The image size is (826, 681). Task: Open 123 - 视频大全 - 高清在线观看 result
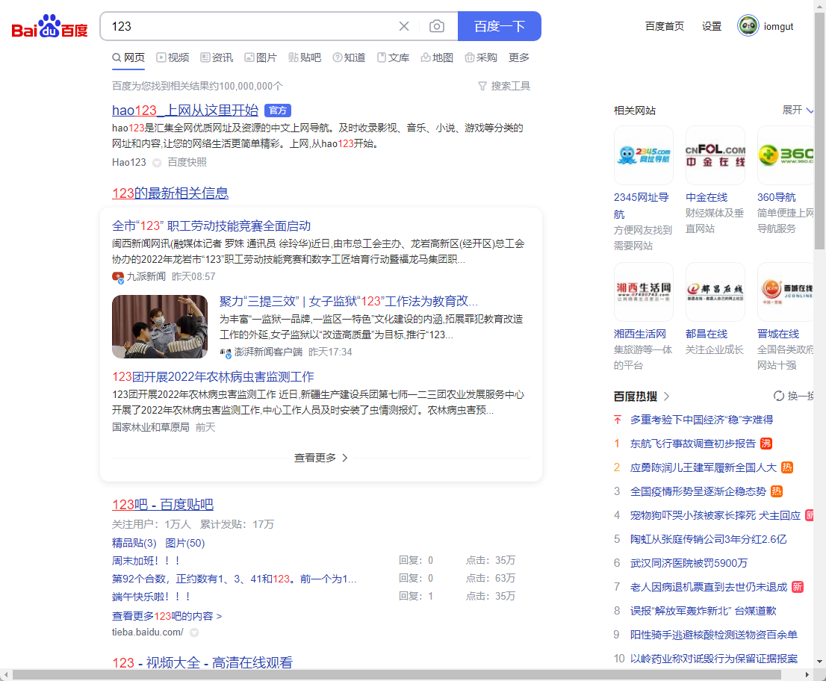click(x=202, y=662)
